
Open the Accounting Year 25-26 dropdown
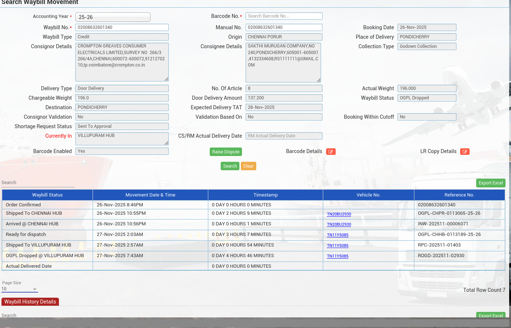click(113, 17)
